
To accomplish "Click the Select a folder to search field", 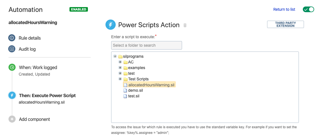I will [x=146, y=45].
